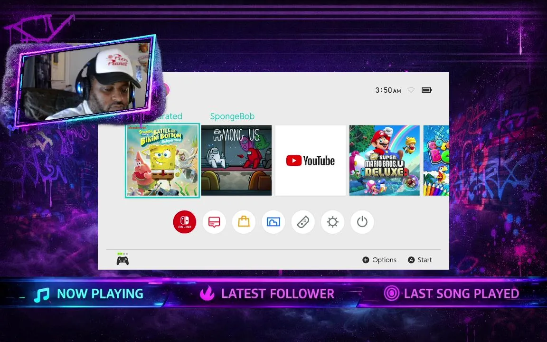Open the Album icon

[x=273, y=222]
